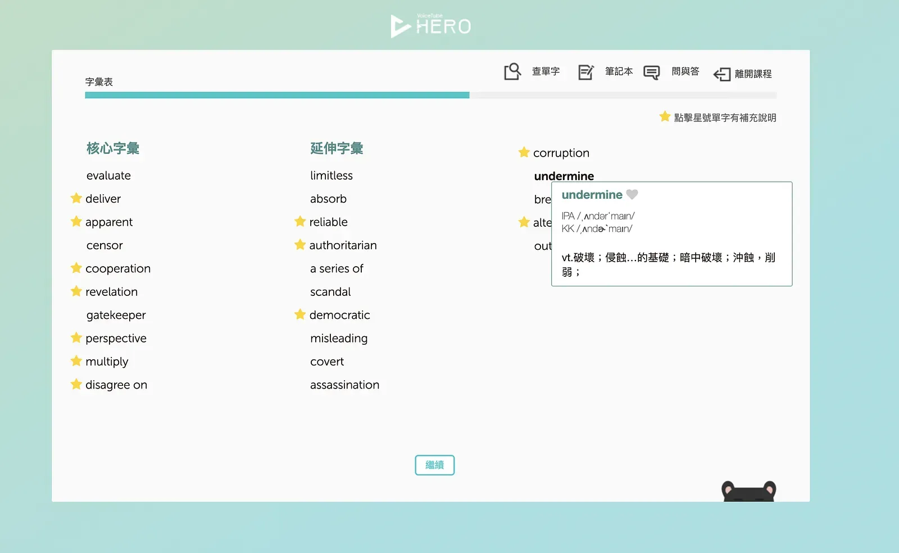The image size is (899, 553).
Task: Click the star next to corruption
Action: pos(524,152)
